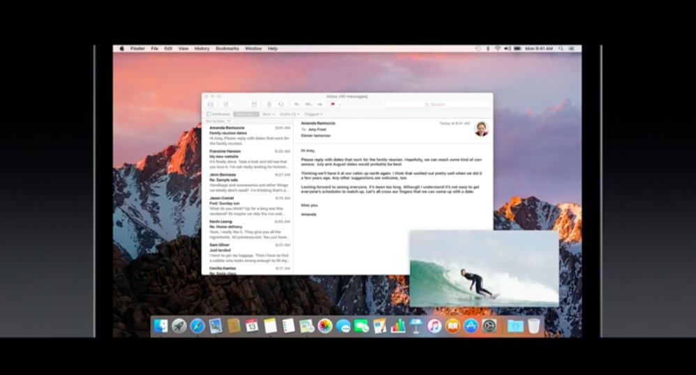Image resolution: width=696 pixels, height=375 pixels.
Task: Expand the Flagged mailbox dropdown
Action: [x=313, y=114]
